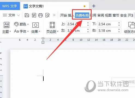Decrease the 左 left margin value
Viewport: 135px width, 98px height.
[88, 32]
